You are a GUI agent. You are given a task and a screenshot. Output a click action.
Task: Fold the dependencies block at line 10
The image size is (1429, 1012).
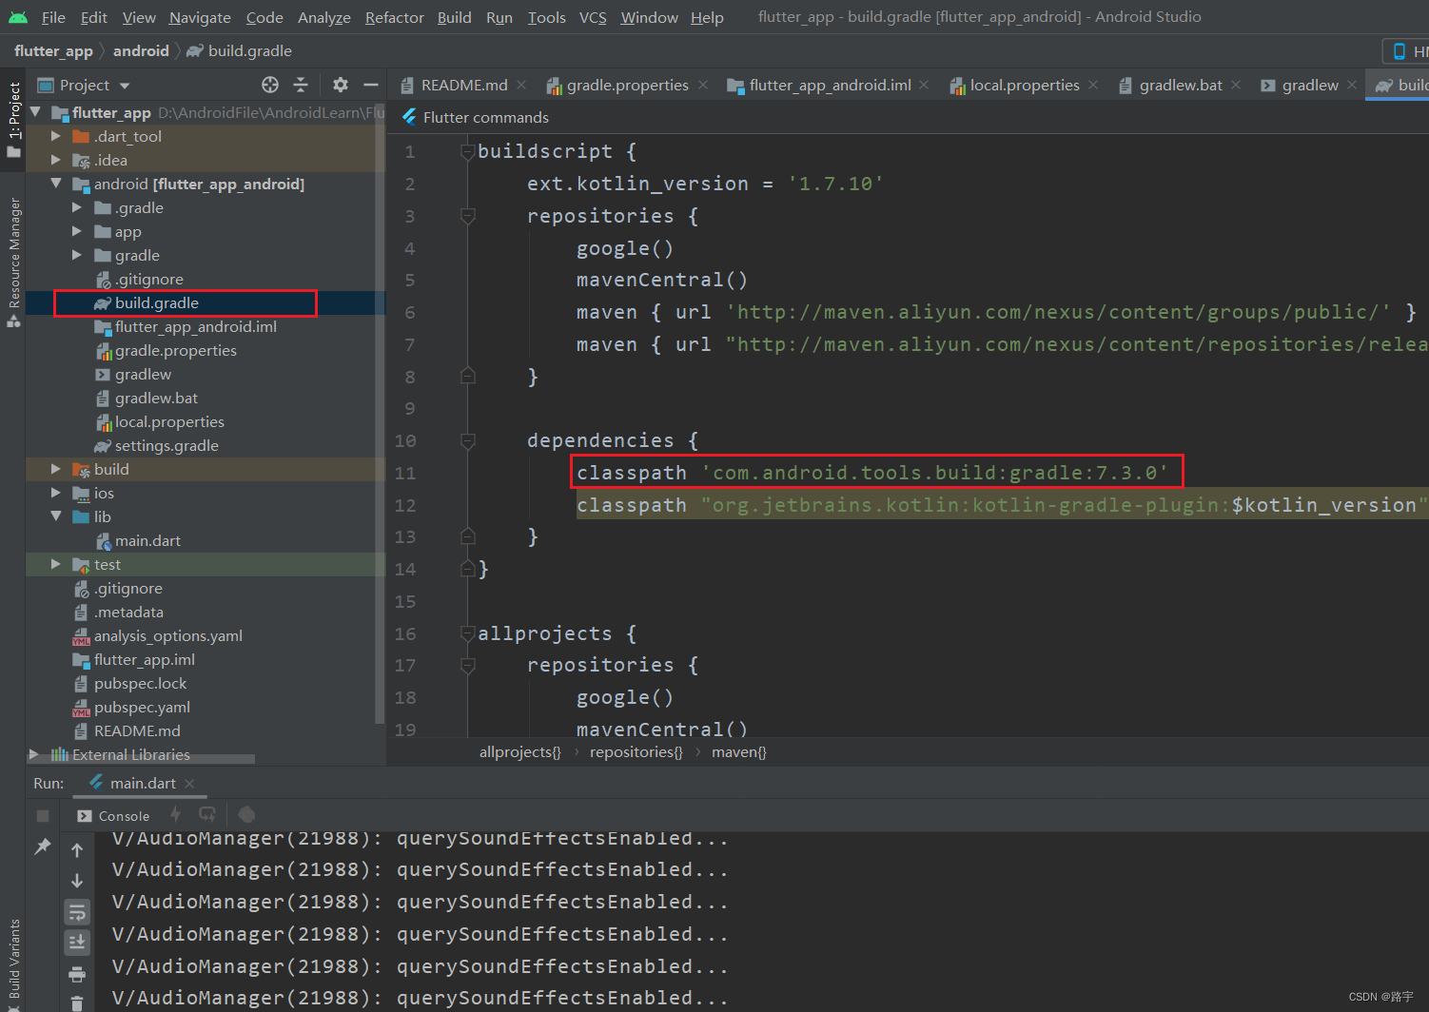click(467, 440)
